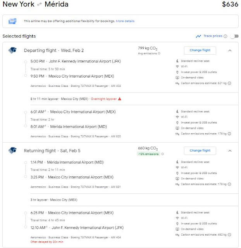This screenshot has width=241, height=248.
Task: Click the Track prices chart icon
Action: click(x=198, y=36)
